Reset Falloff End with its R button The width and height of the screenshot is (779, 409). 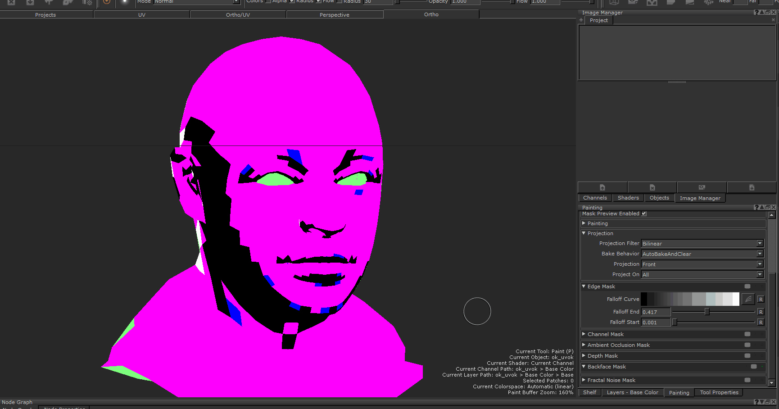(x=761, y=312)
